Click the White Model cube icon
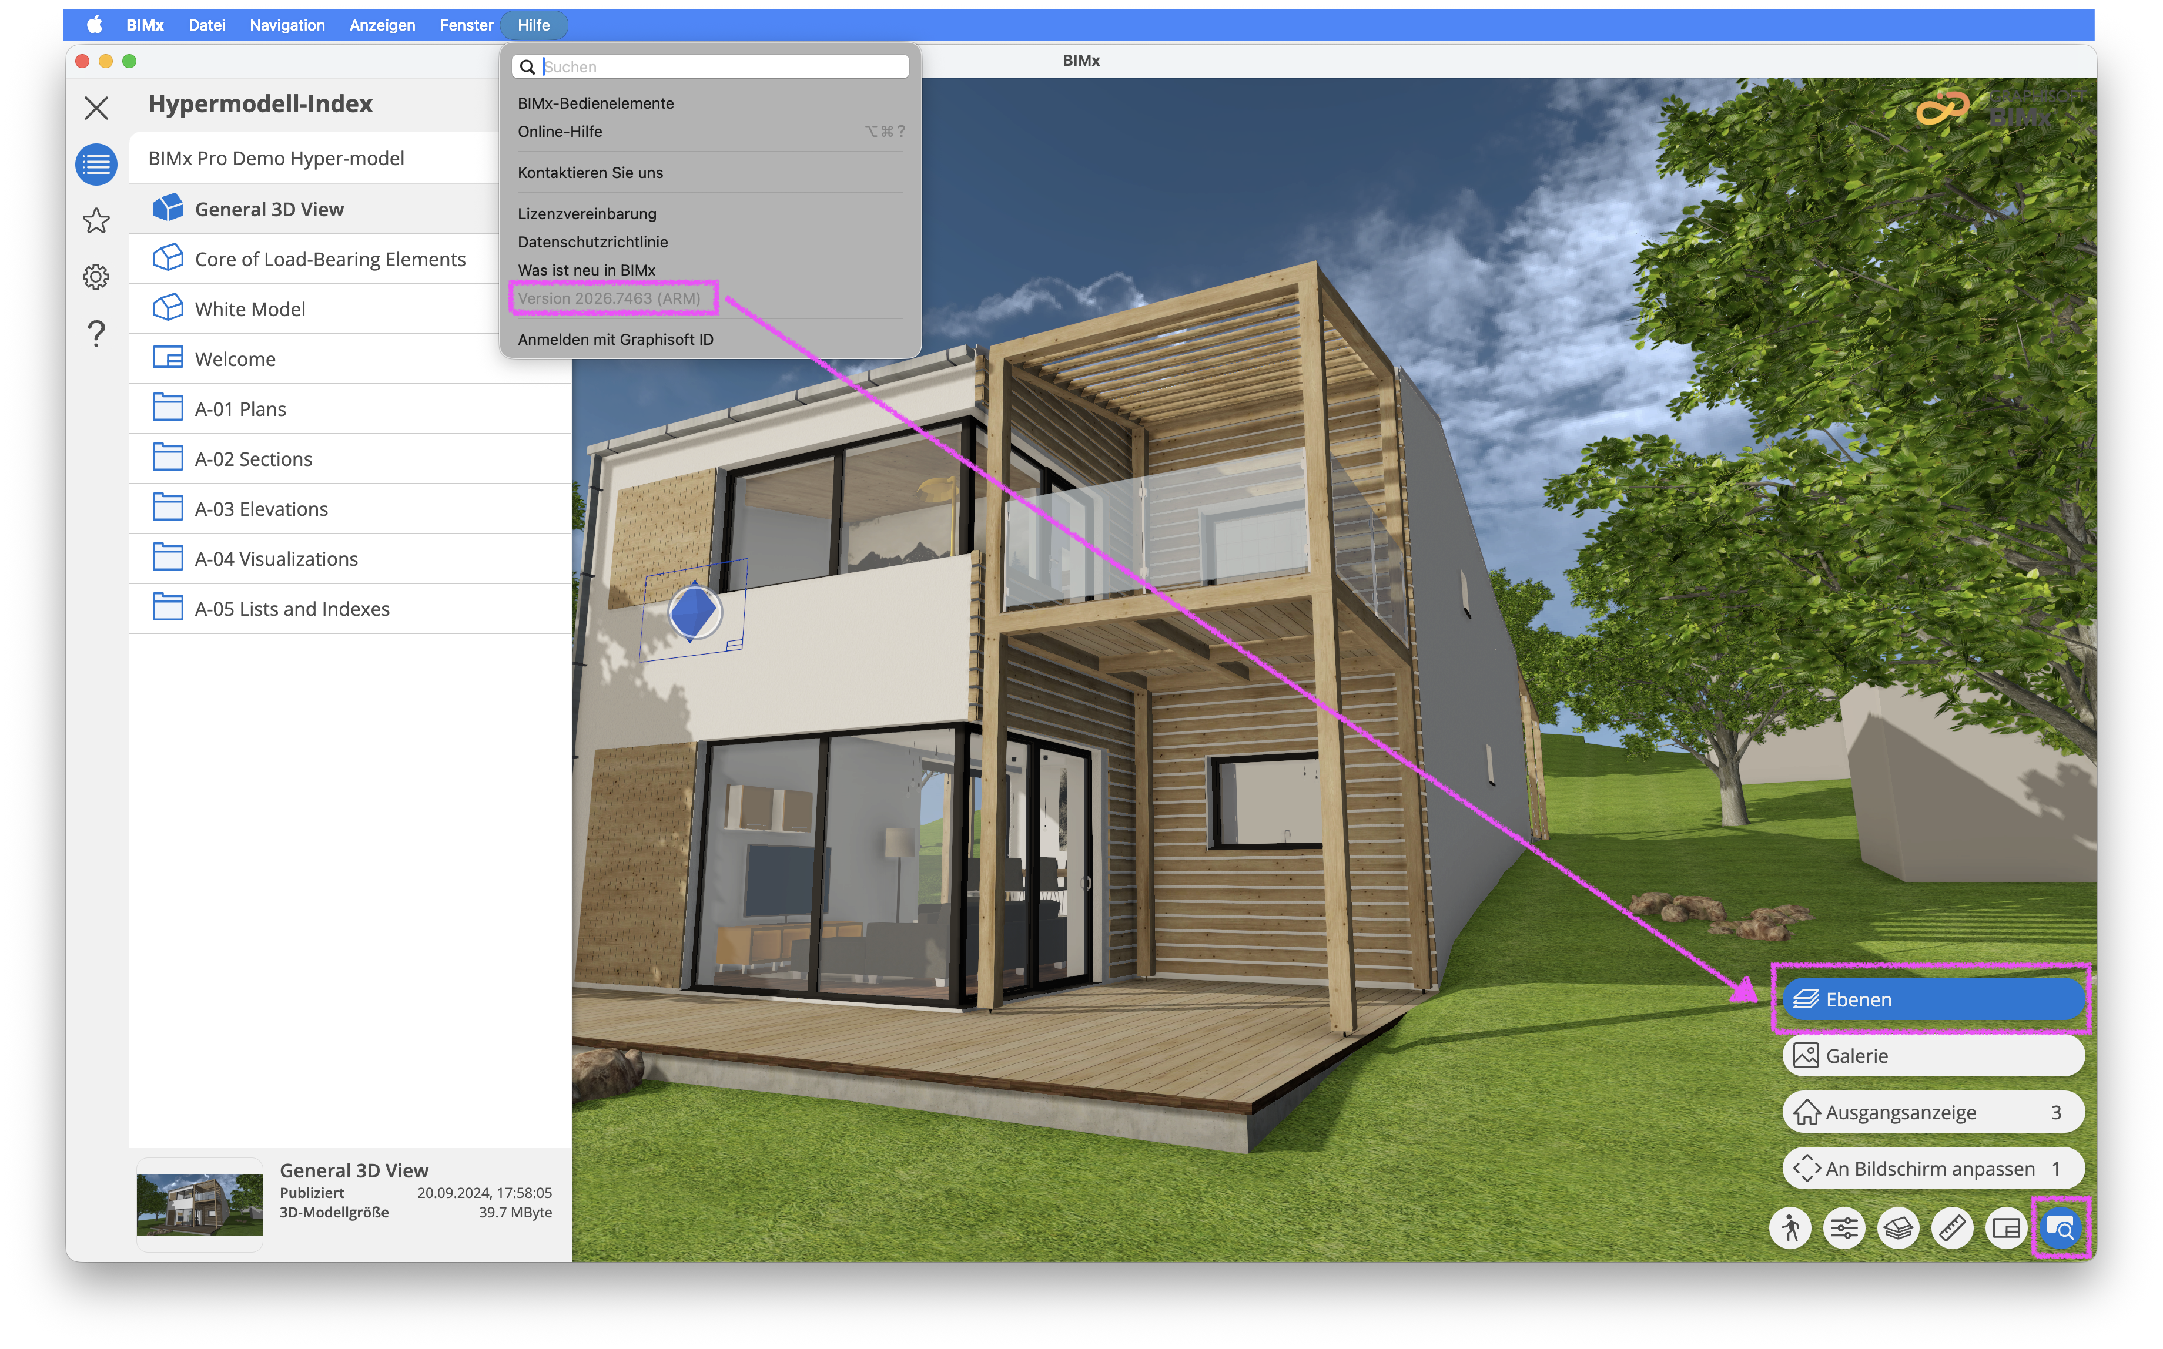 (168, 308)
